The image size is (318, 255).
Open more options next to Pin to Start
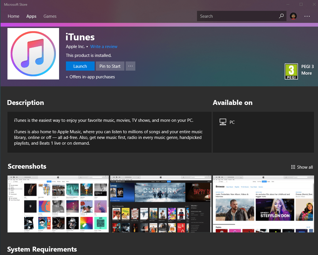click(x=130, y=66)
